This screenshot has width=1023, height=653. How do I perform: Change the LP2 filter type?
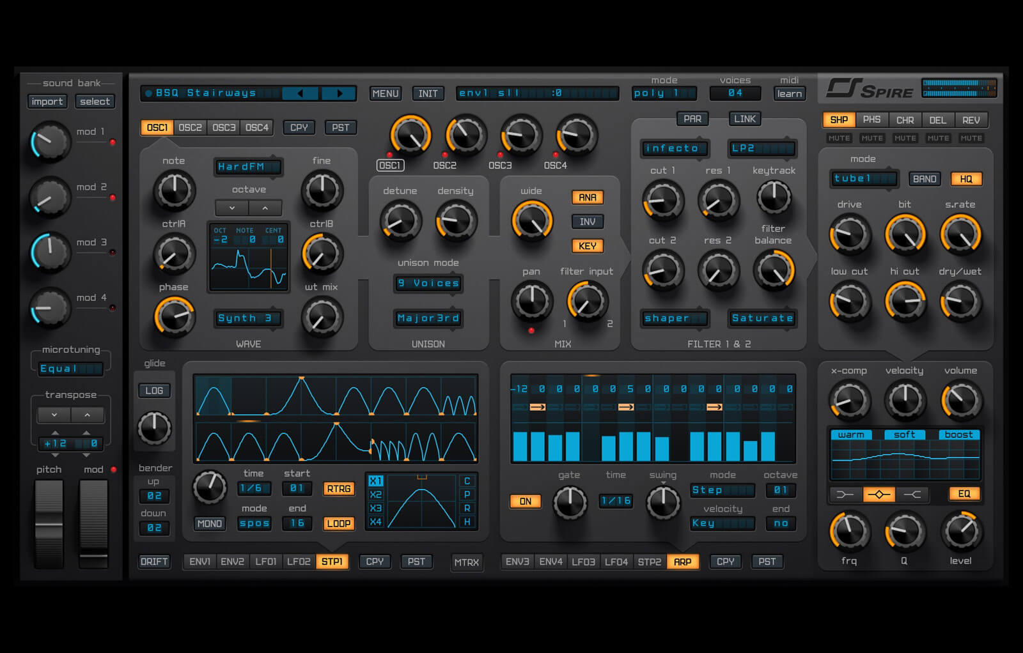tap(761, 148)
